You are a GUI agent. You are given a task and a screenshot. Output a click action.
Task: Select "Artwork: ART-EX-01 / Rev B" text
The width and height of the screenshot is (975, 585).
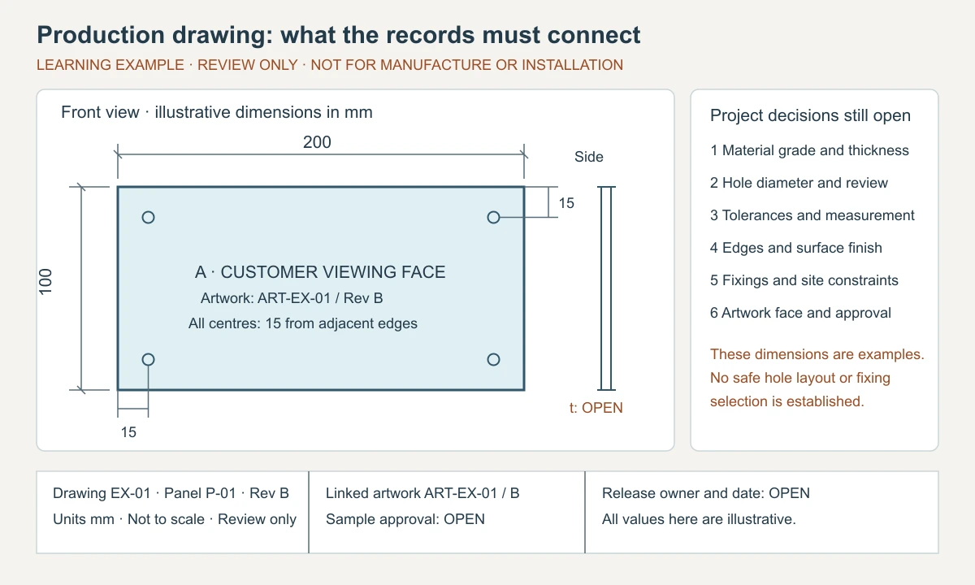pyautogui.click(x=292, y=298)
